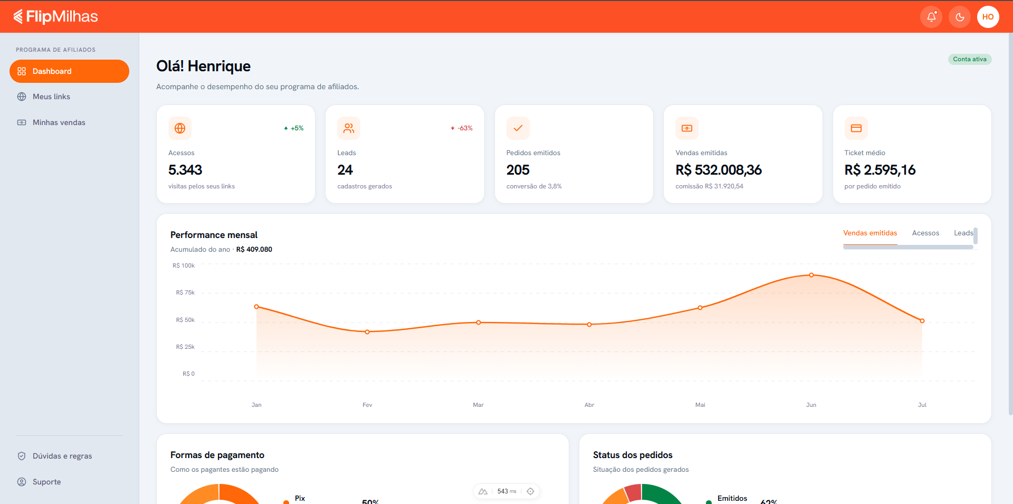Click the banknote icon beside Minhas vendas
The height and width of the screenshot is (504, 1013).
[x=22, y=122]
